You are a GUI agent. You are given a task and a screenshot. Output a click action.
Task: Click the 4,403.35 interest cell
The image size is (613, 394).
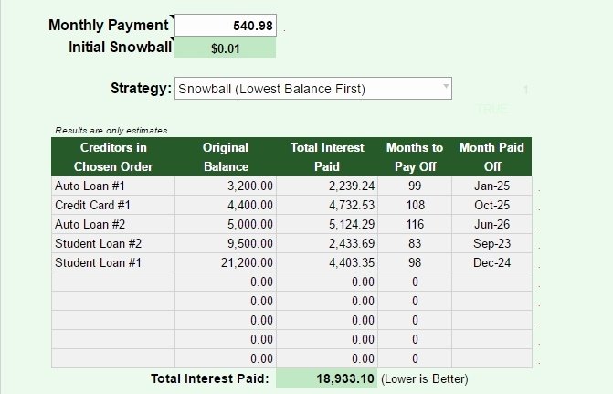(x=327, y=262)
